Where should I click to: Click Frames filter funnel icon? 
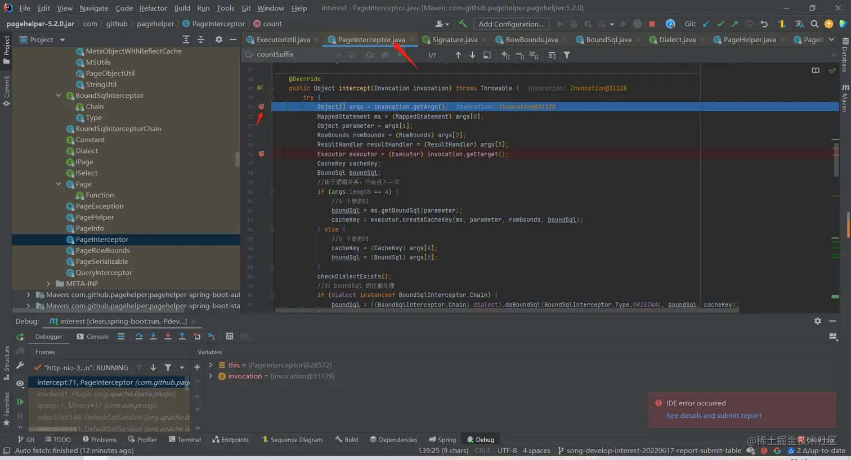tap(168, 368)
